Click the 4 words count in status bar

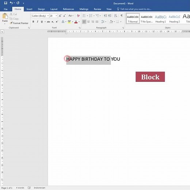(x=20, y=188)
